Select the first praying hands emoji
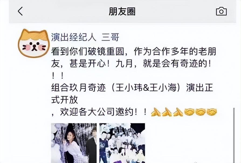241x163 pixels. (x=156, y=112)
